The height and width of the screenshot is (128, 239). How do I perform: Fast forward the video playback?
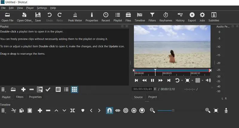[x=160, y=80]
